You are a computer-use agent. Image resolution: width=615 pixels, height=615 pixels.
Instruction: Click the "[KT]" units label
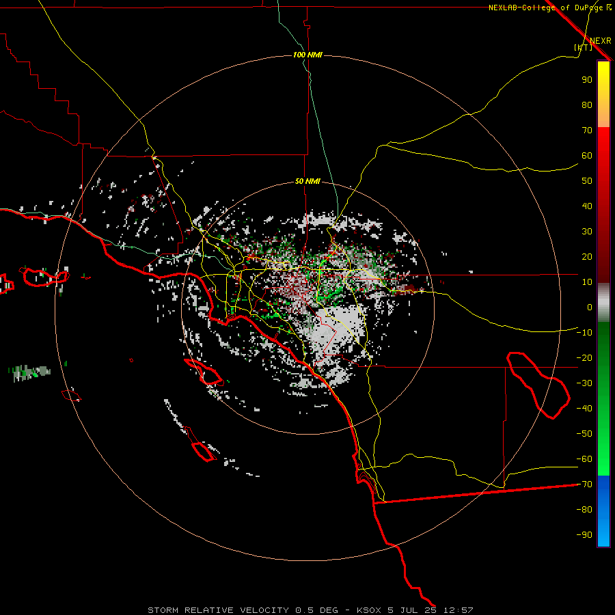click(x=584, y=47)
